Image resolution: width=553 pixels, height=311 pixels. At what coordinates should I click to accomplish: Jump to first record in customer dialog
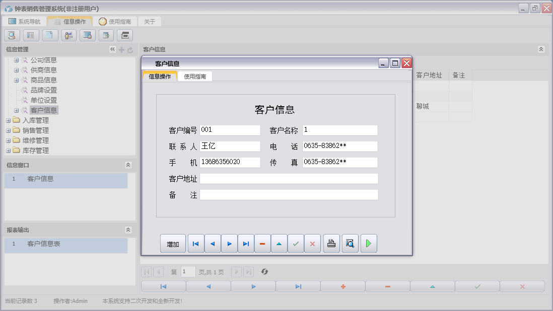coord(196,244)
